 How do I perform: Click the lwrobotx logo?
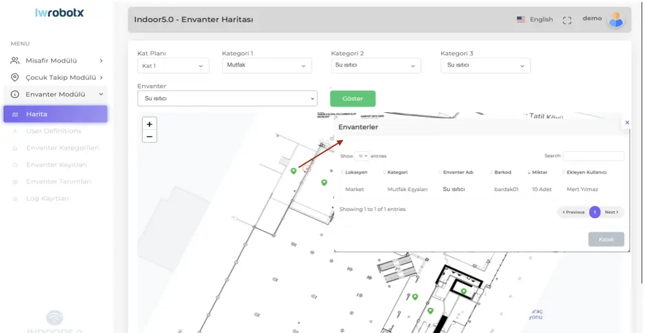coord(59,13)
